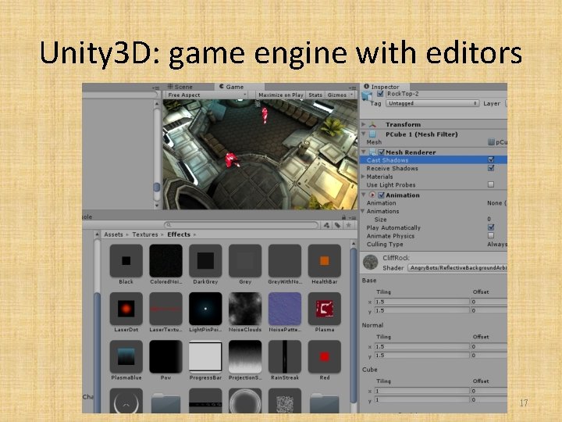This screenshot has height=422, width=562.
Task: Click the CliffRock material preview sphere
Action: (x=370, y=263)
